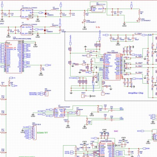Select resistor R14
This screenshot has width=157, height=157.
[3, 86]
